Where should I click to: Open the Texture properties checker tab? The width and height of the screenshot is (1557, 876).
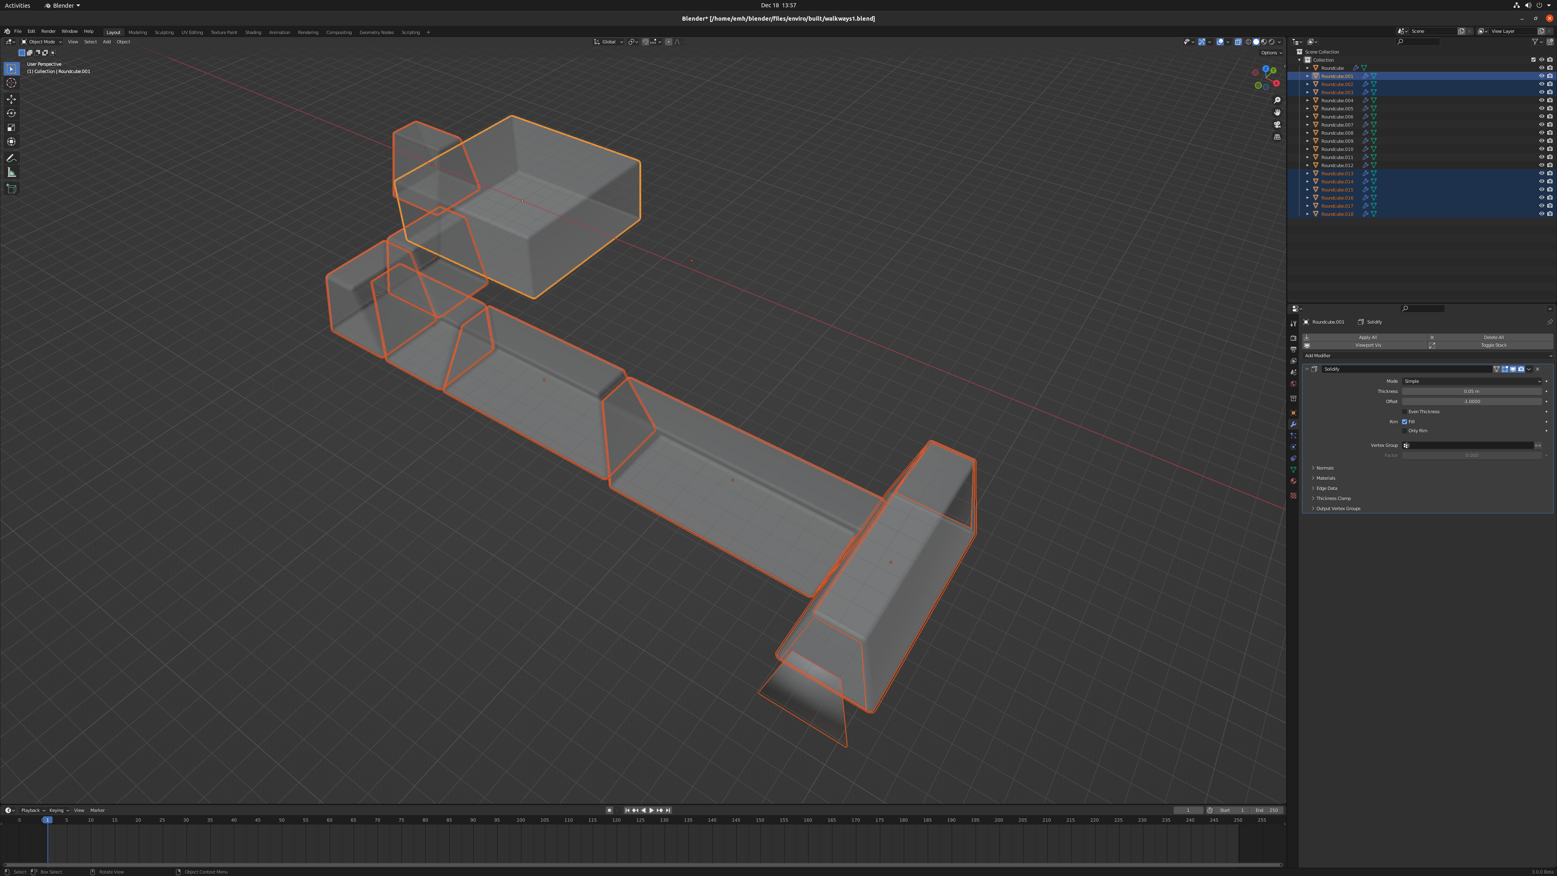[x=1293, y=496]
